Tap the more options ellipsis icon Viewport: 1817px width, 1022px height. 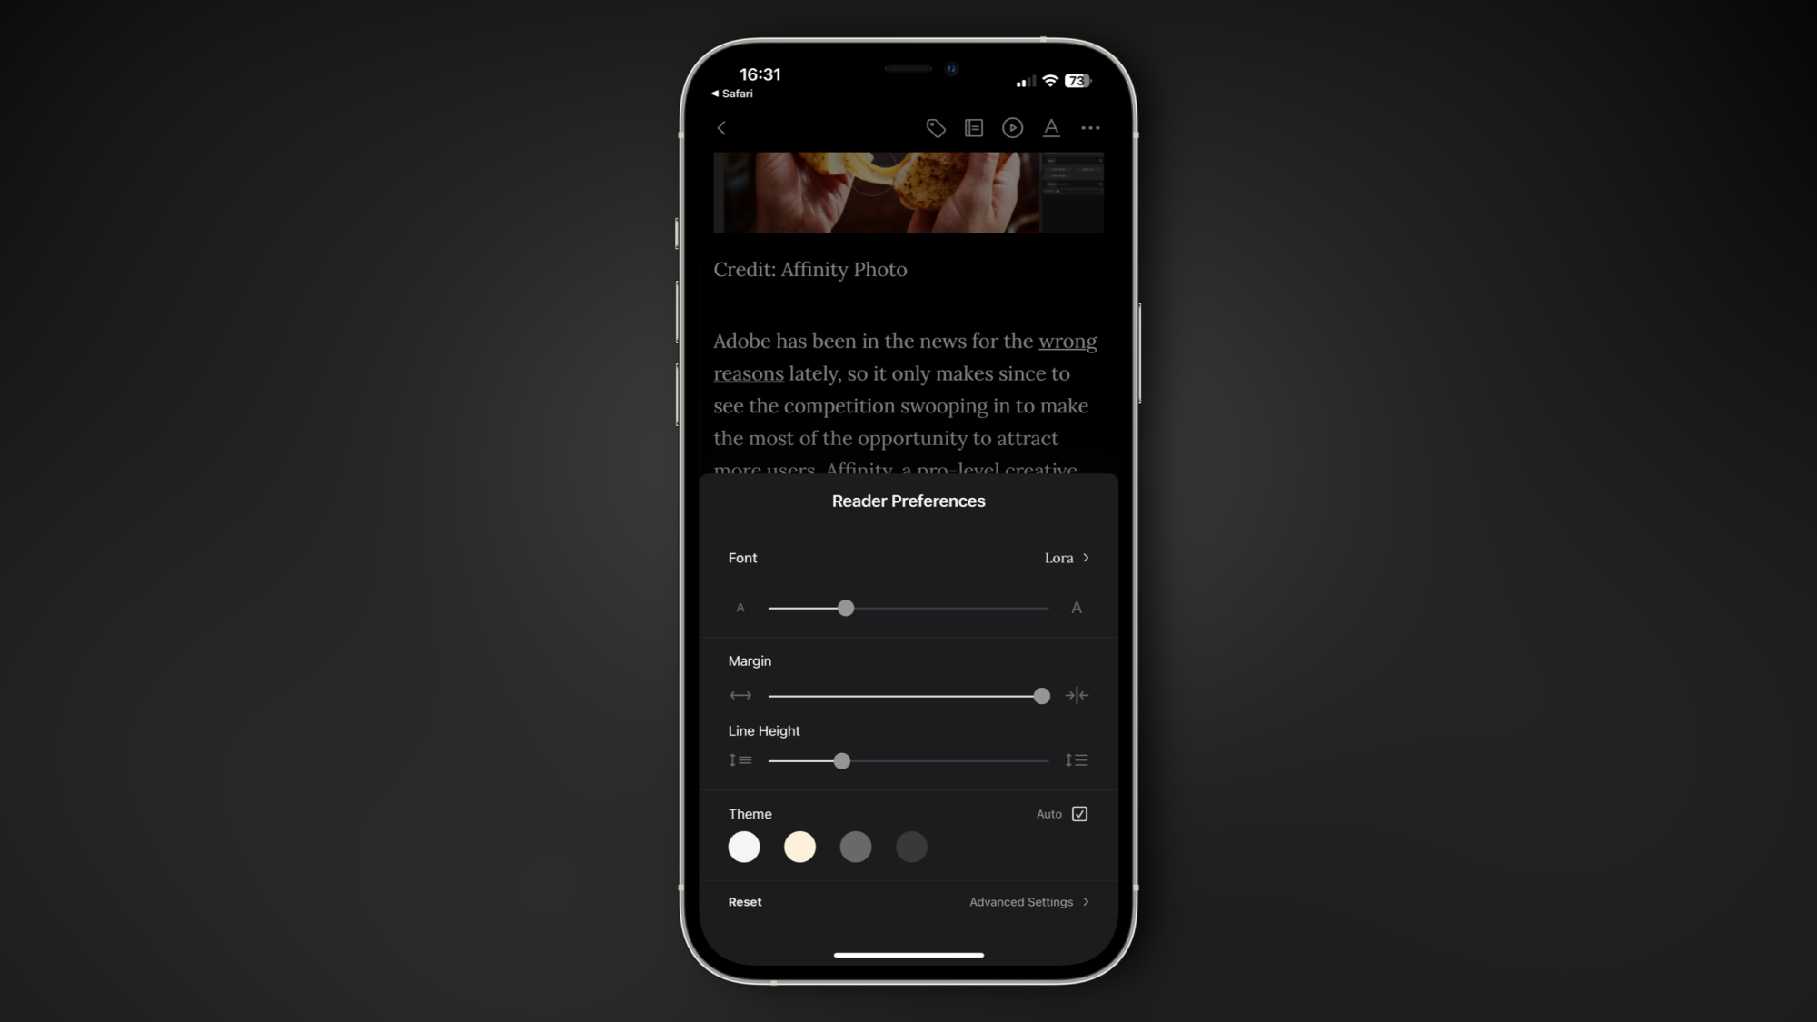click(x=1089, y=127)
